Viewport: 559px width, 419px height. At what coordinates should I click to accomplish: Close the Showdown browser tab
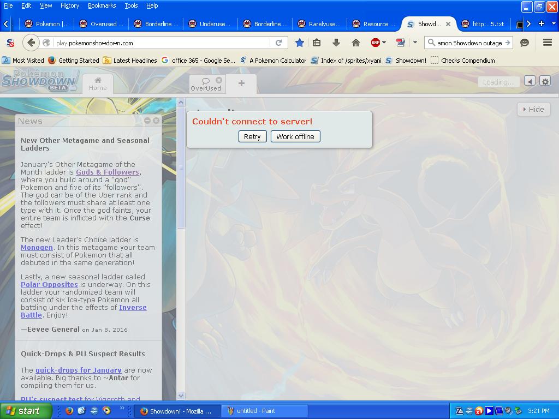click(x=448, y=24)
